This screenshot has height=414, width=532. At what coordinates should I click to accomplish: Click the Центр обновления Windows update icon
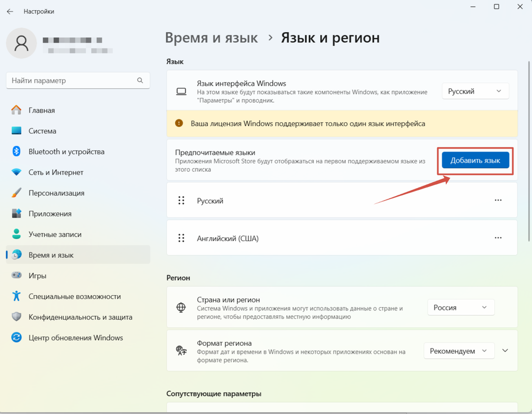click(16, 337)
